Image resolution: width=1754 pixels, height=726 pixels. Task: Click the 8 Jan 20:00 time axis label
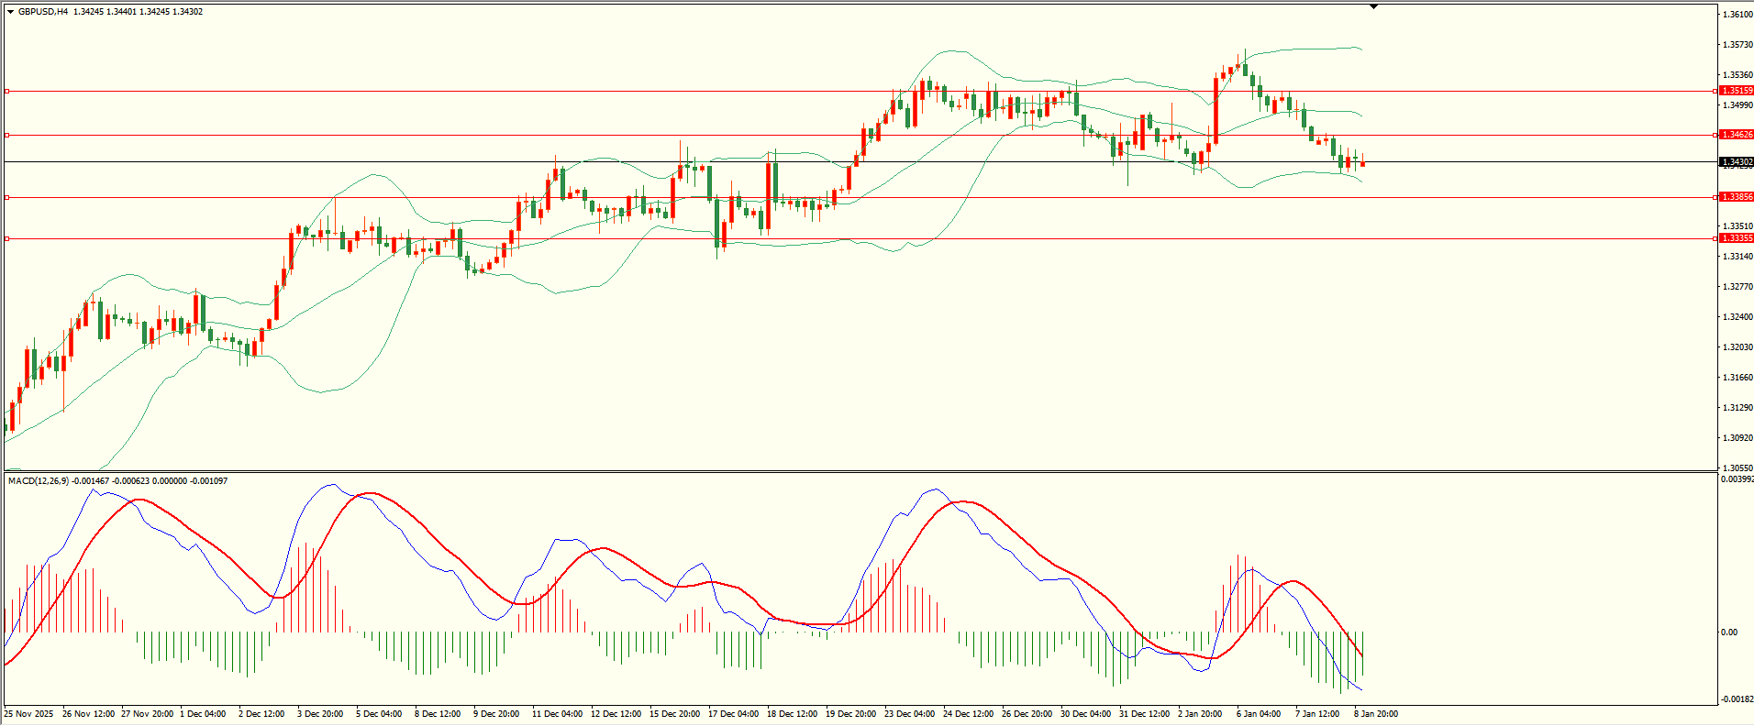[x=1376, y=713]
